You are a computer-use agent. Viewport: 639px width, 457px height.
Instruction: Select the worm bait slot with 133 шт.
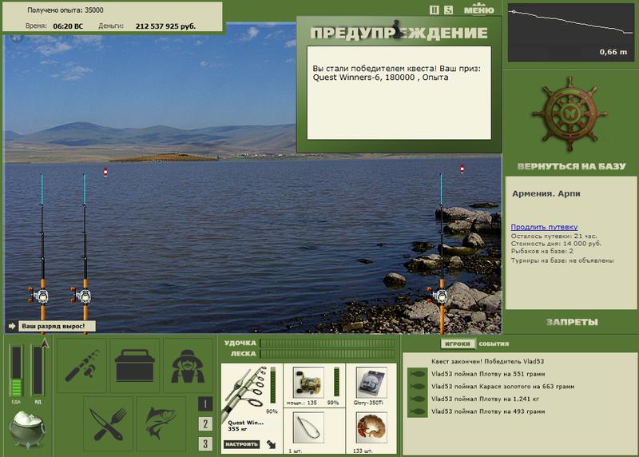tap(371, 427)
